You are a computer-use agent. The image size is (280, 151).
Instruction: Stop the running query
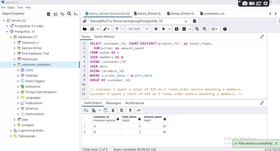(156, 29)
